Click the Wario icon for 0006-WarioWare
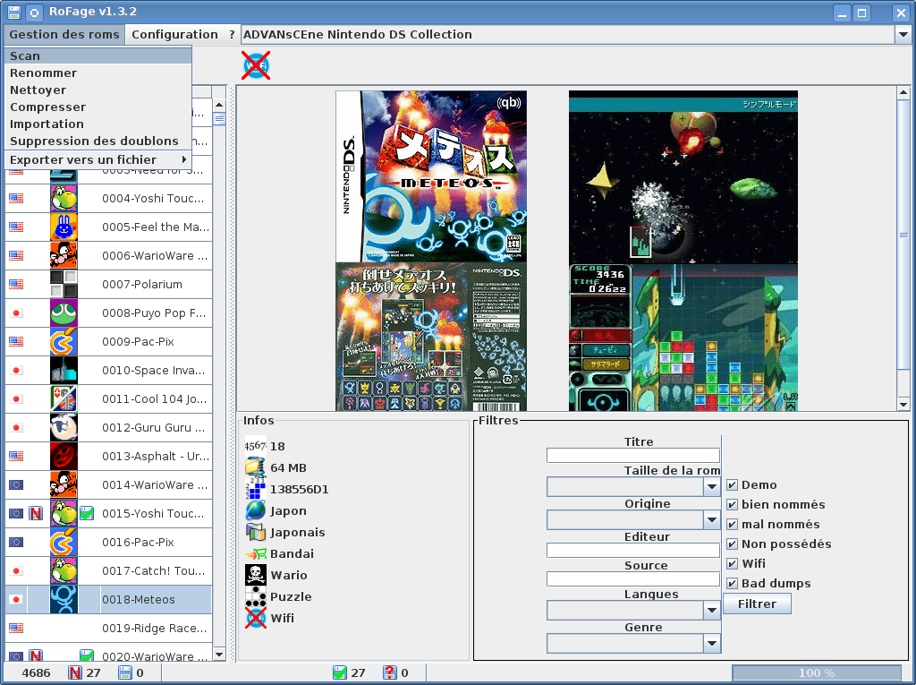This screenshot has width=916, height=685. click(x=64, y=255)
